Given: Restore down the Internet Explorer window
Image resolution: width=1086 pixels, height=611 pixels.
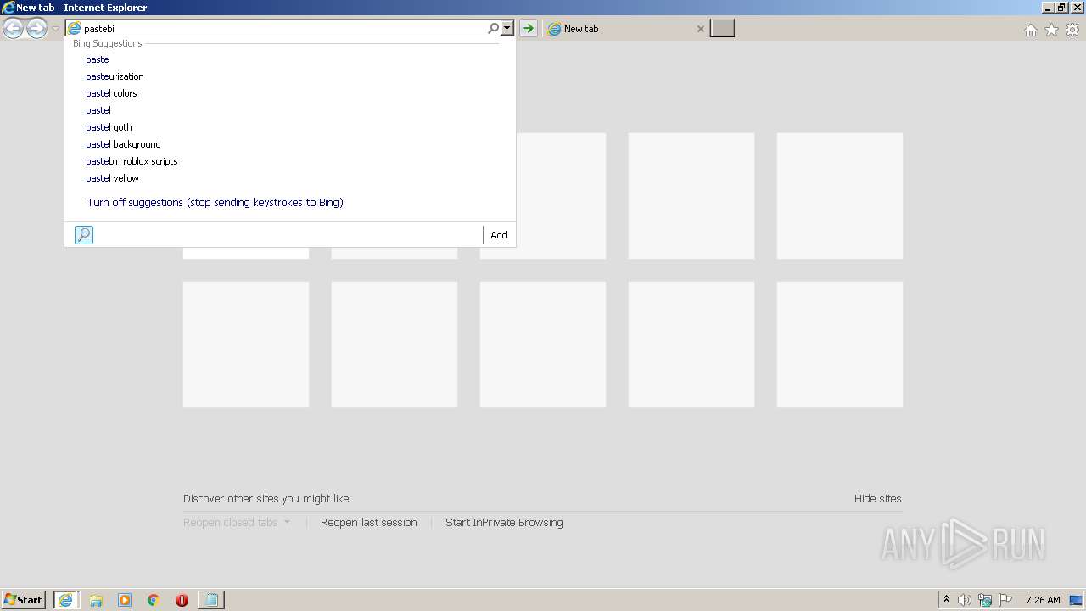Looking at the screenshot, I should tap(1061, 8).
